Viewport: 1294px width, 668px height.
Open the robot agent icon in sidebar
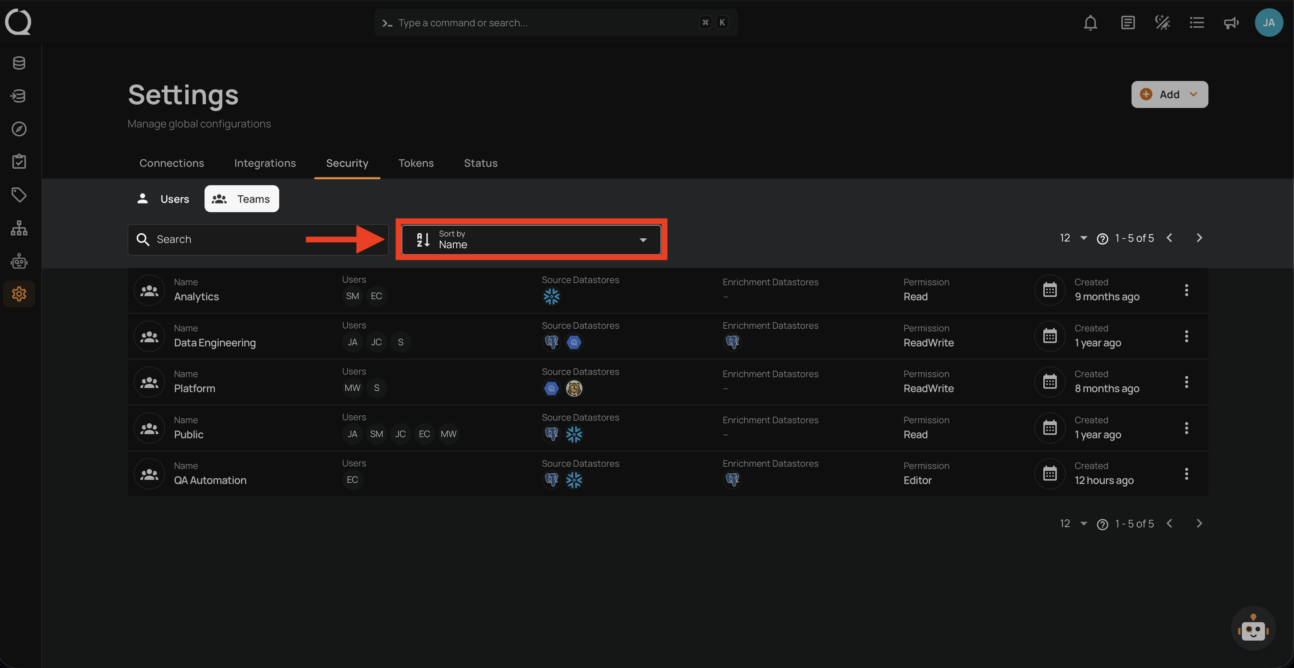(19, 261)
